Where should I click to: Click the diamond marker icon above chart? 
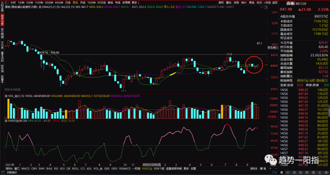(x=261, y=7)
